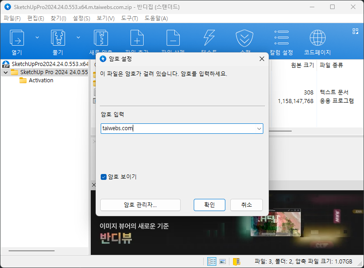Screen dimensions: 364x268
Task: Select the ZIP archive root tree item
Action: pos(46,64)
